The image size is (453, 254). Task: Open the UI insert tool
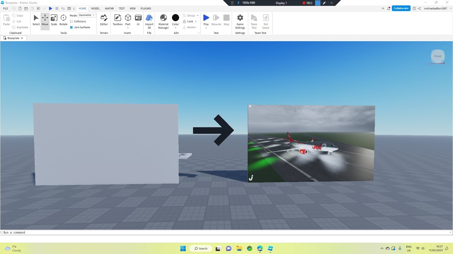point(138,20)
